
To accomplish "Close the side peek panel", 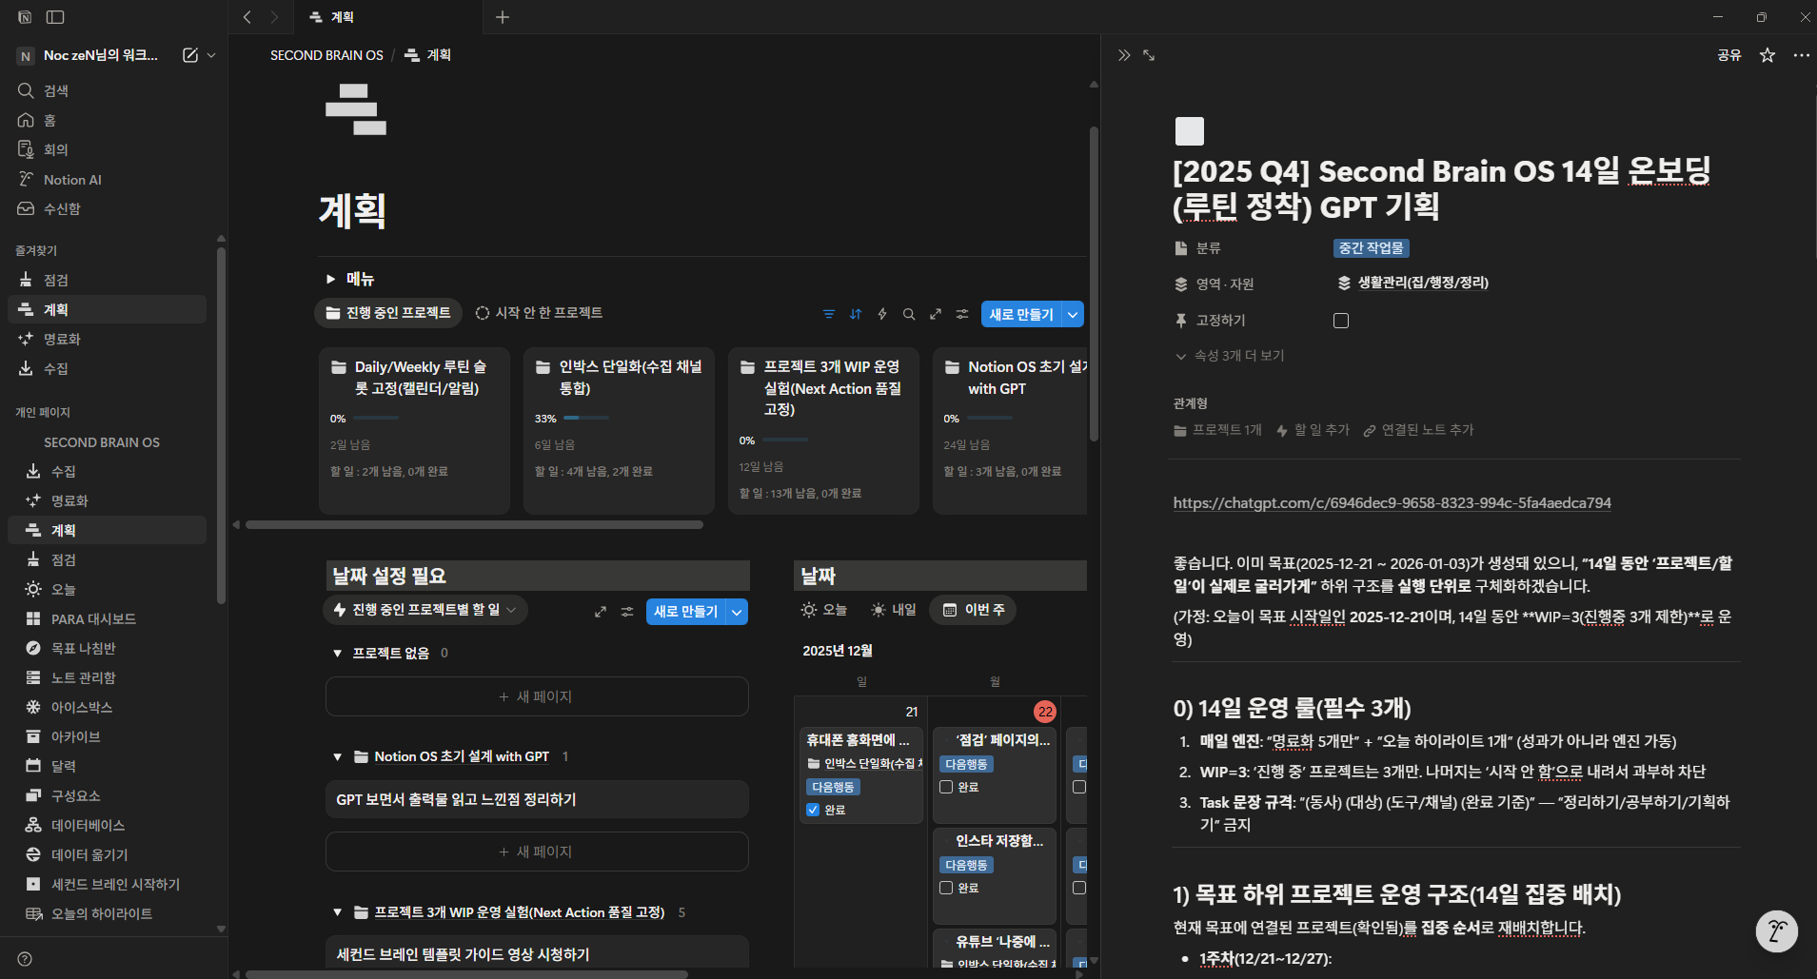I will 1124,55.
